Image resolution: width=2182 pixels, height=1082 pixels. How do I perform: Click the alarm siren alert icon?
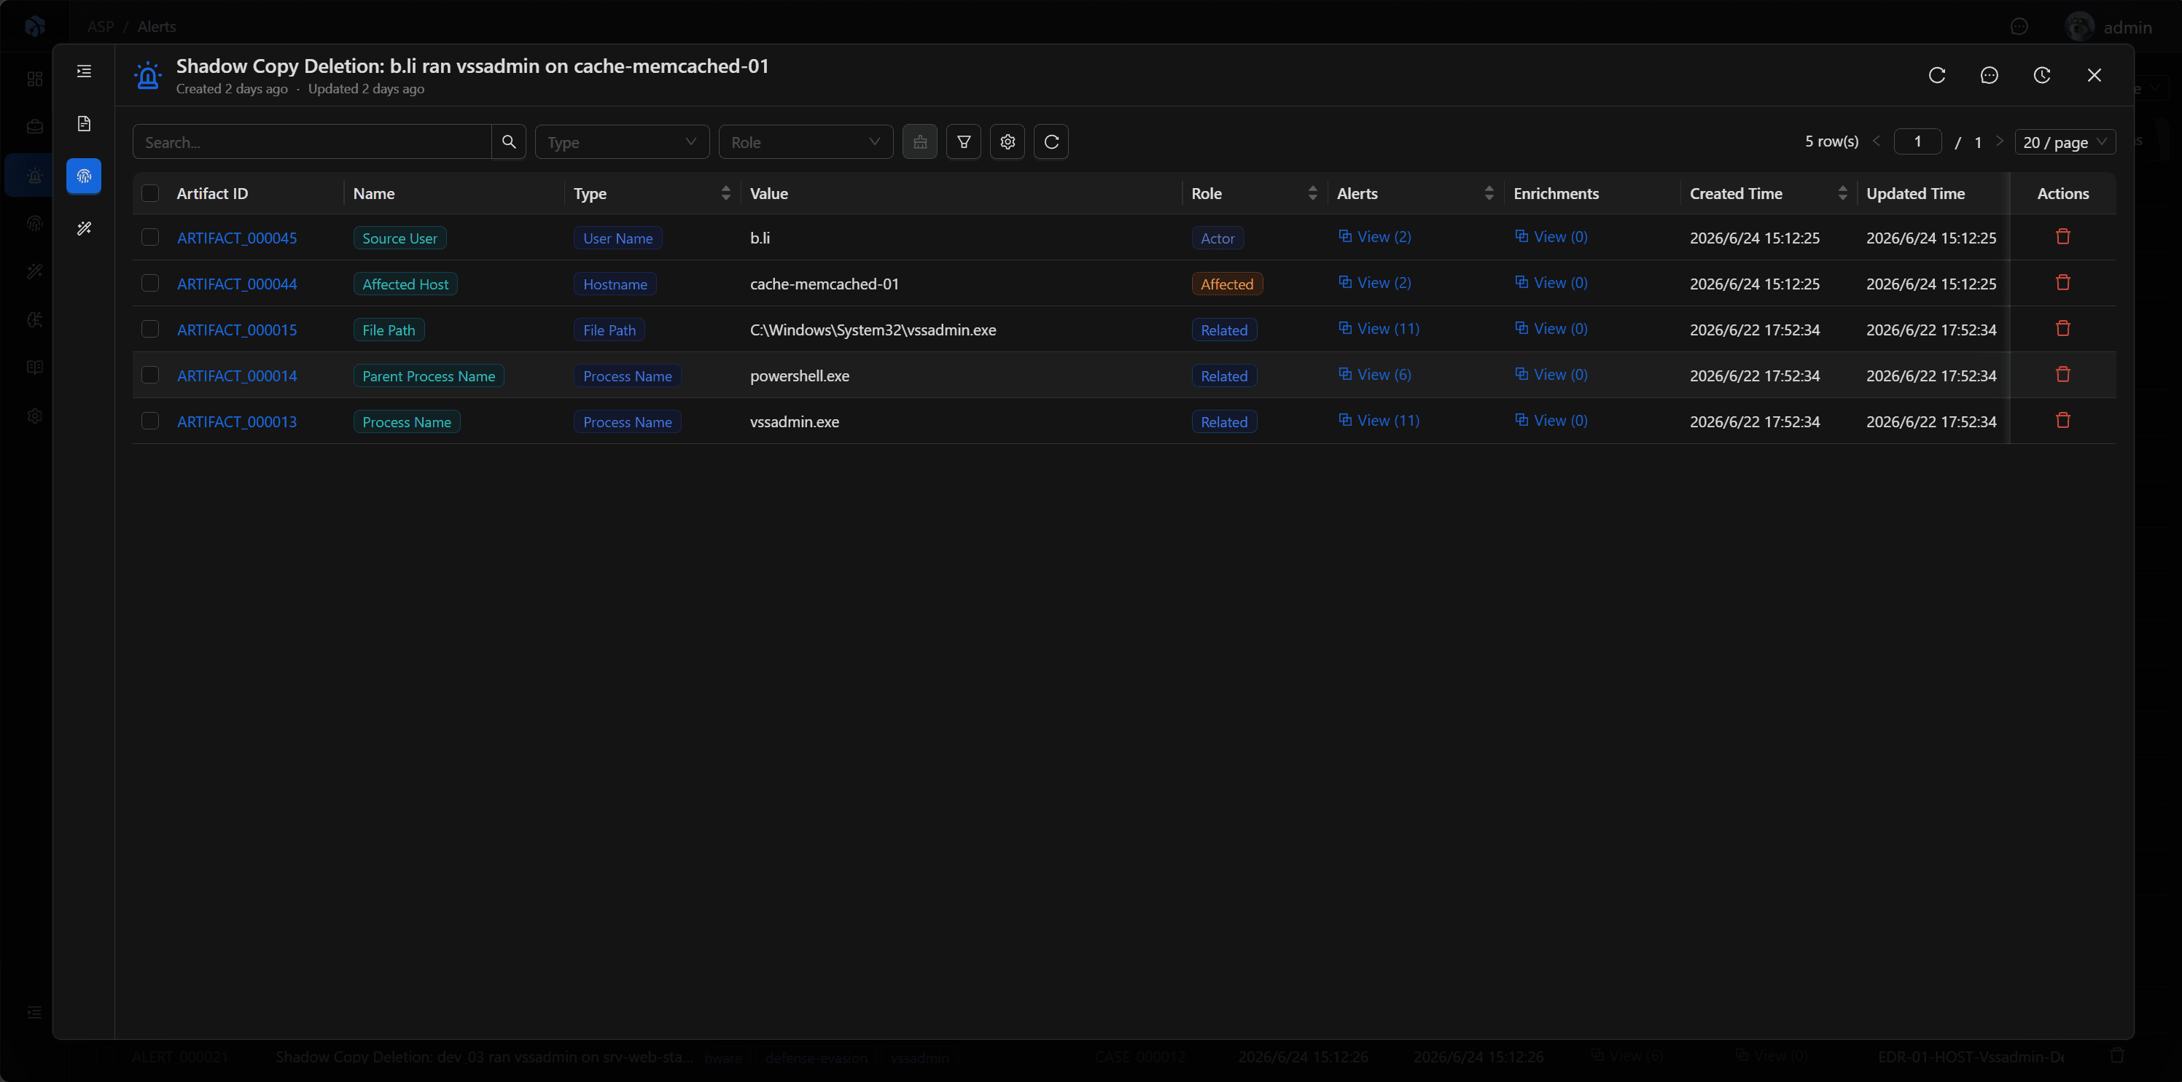(x=148, y=75)
